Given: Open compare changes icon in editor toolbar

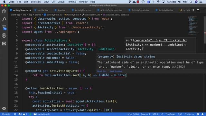Looking at the screenshot, I should pos(193,10).
